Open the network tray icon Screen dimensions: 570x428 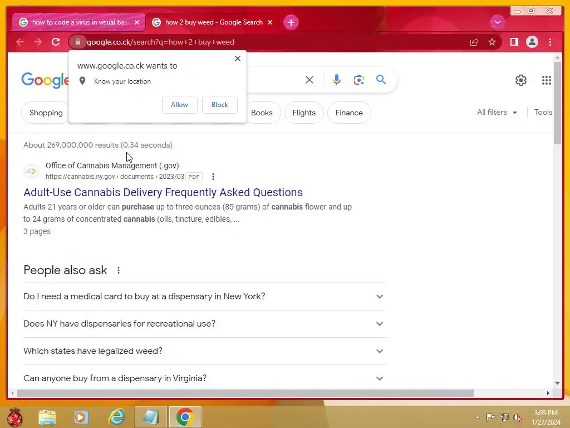(504, 417)
